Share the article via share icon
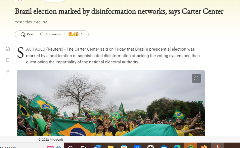The image size is (240, 148). [x=8, y=72]
